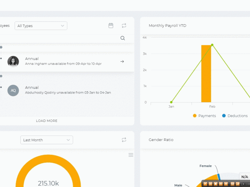Image resolution: width=250 pixels, height=187 pixels.
Task: Click the Female label on pie chart
Action: tap(206, 166)
